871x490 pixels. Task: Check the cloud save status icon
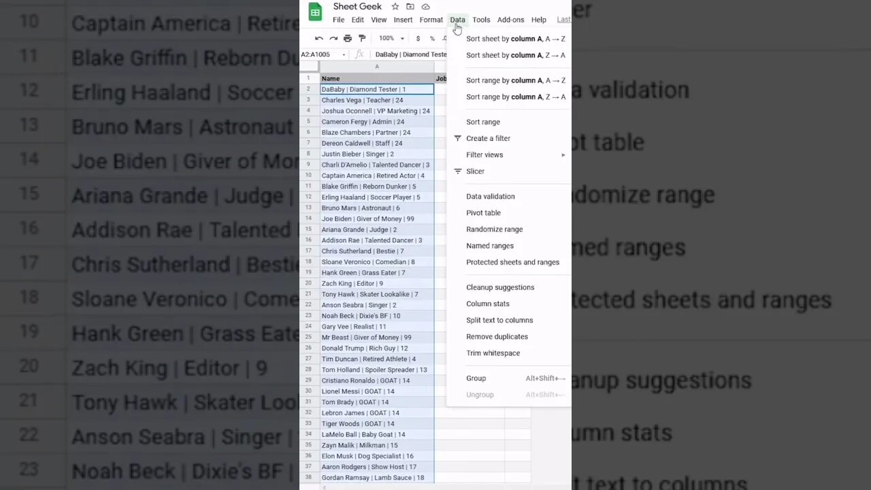425,7
